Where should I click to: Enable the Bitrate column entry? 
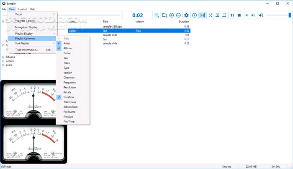pyautogui.click(x=68, y=92)
